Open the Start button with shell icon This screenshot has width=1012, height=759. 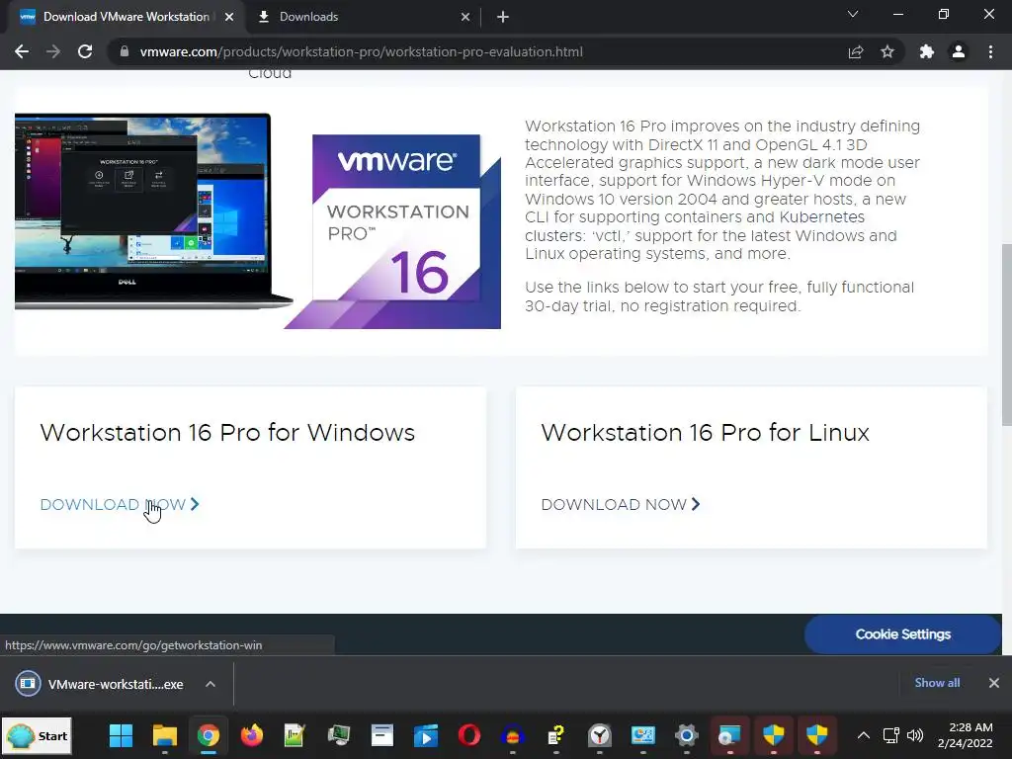pyautogui.click(x=38, y=735)
